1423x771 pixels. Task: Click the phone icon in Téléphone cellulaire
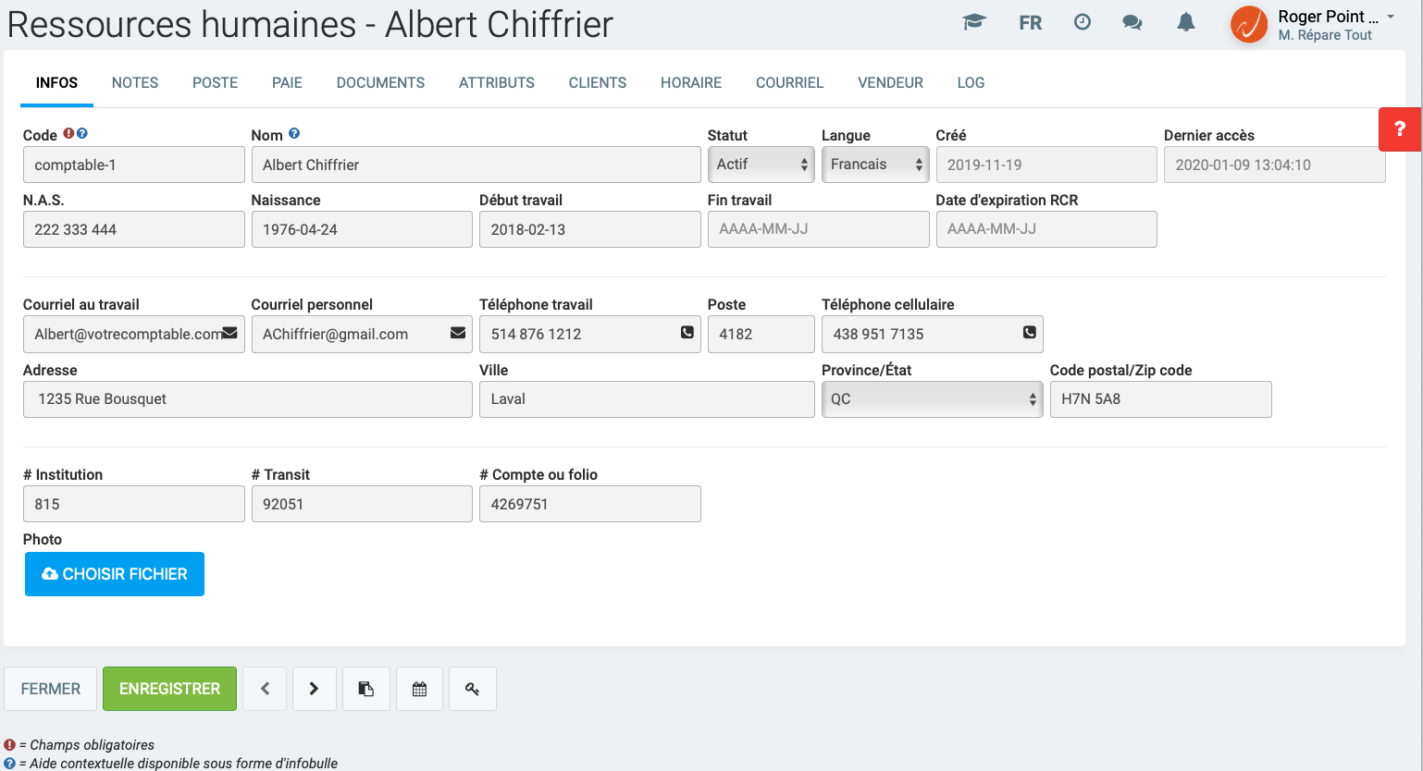click(x=1029, y=333)
